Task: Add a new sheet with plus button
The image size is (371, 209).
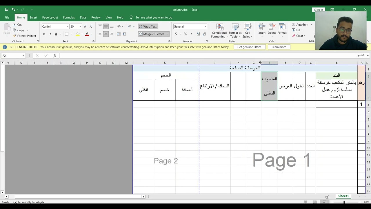Action: pyautogui.click(x=327, y=197)
